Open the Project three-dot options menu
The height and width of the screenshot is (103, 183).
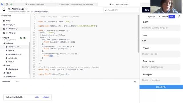28,38
